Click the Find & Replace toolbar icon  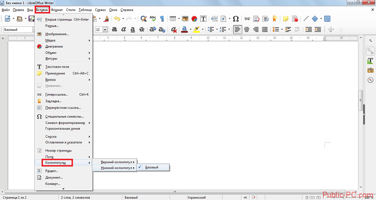(x=143, y=19)
